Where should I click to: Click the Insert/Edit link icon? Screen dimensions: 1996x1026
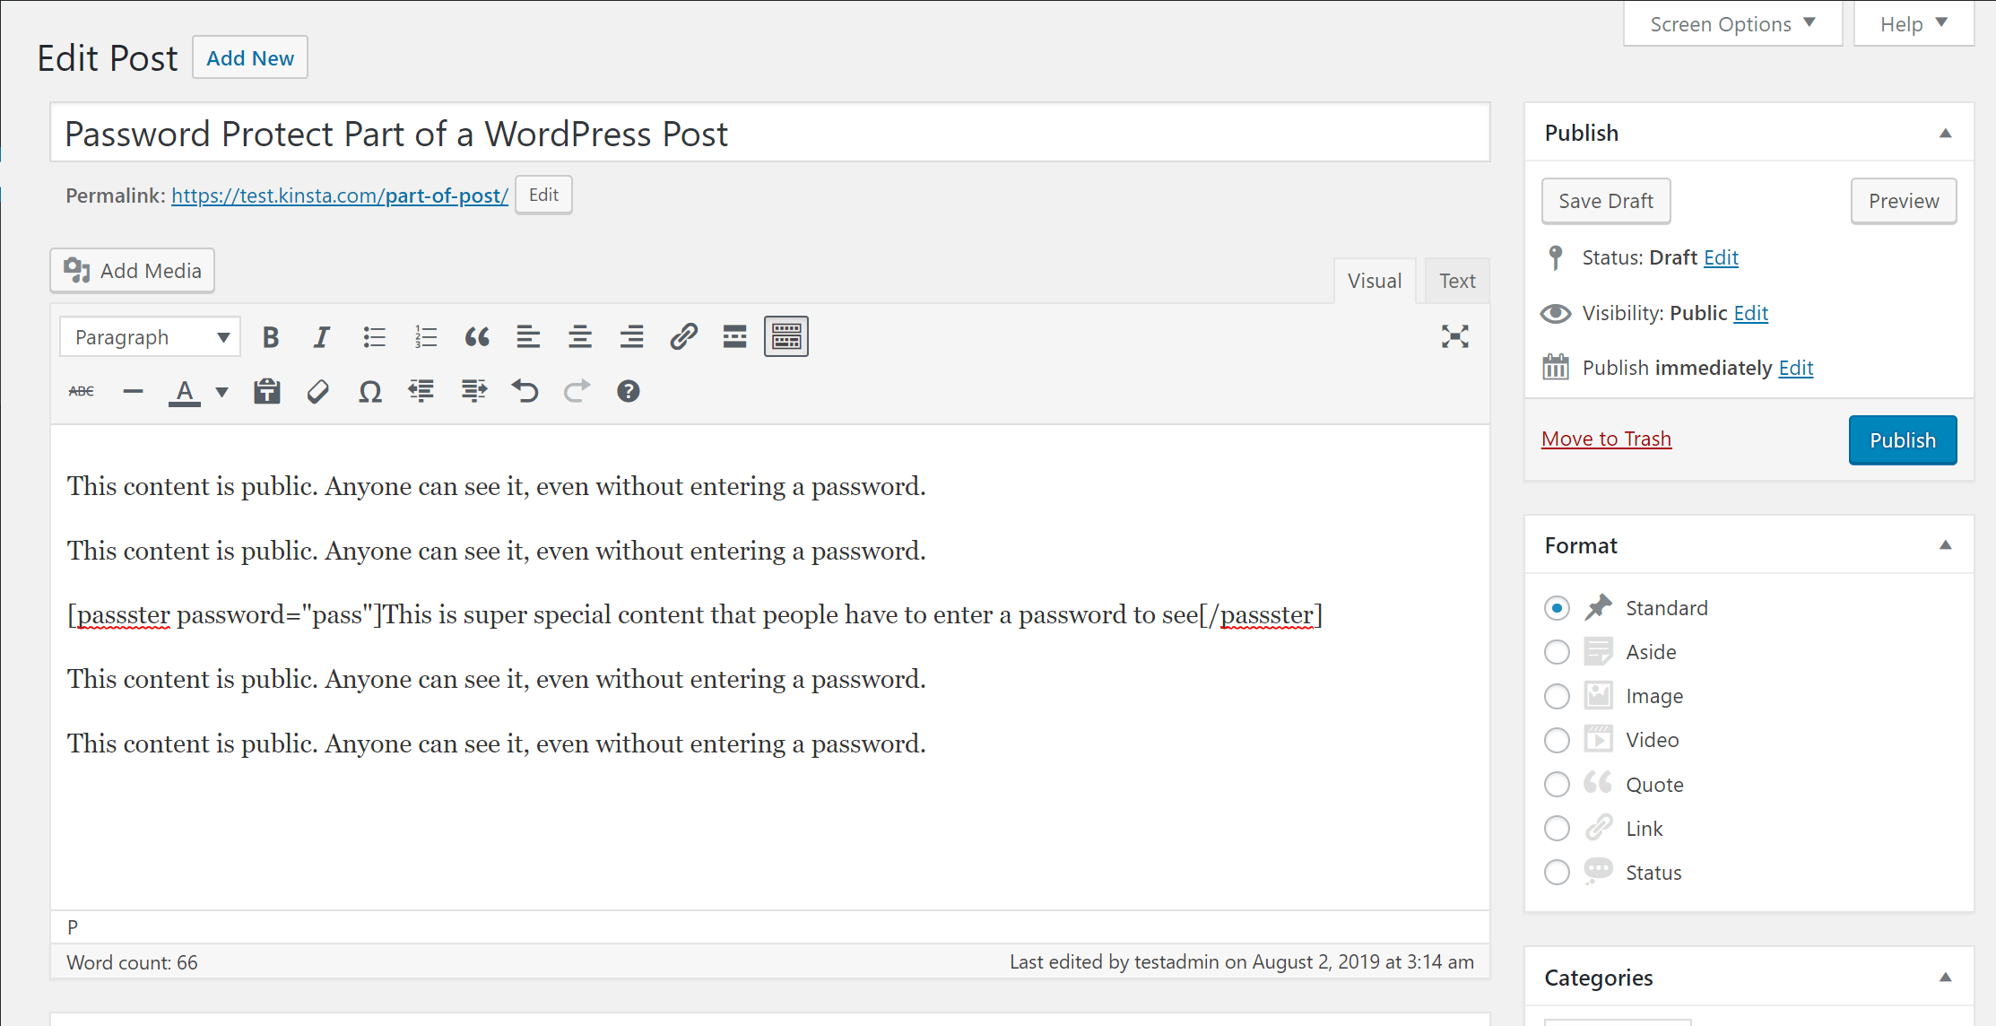[x=681, y=337]
